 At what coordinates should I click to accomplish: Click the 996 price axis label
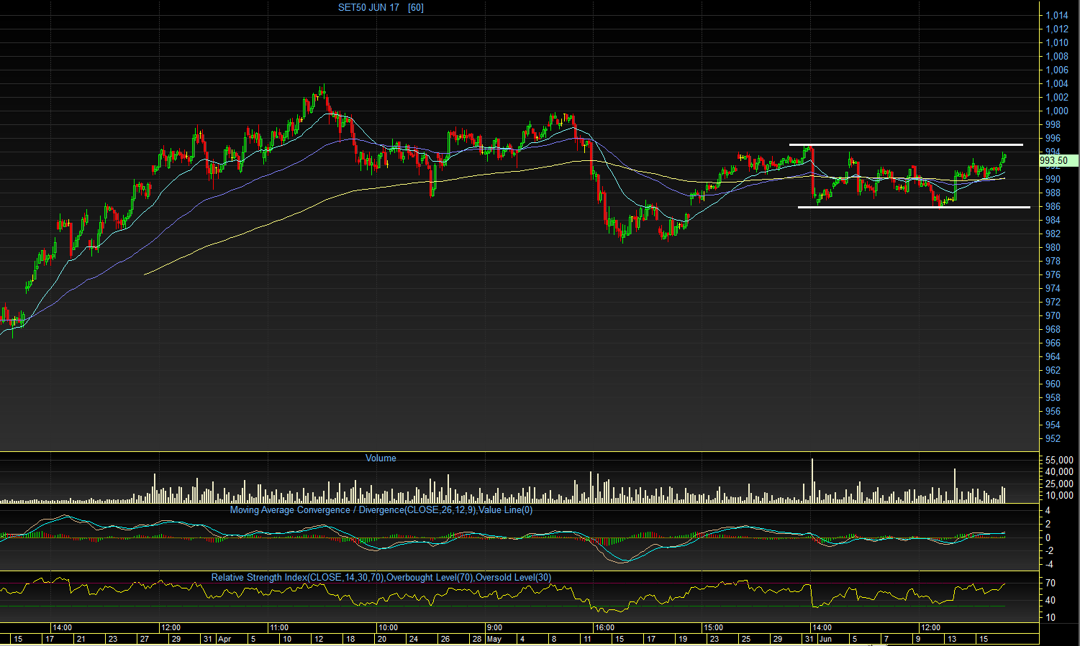[1052, 138]
